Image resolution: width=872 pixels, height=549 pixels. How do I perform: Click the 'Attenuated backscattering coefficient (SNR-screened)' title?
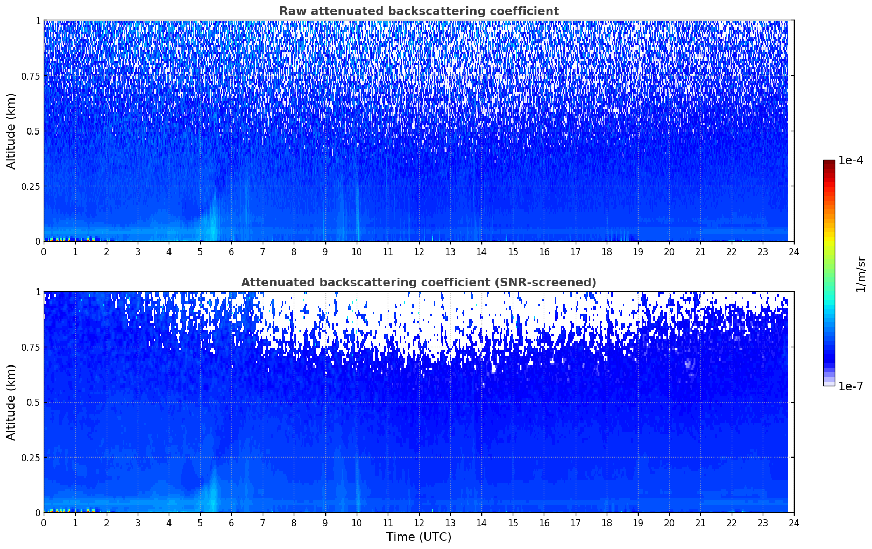(419, 283)
